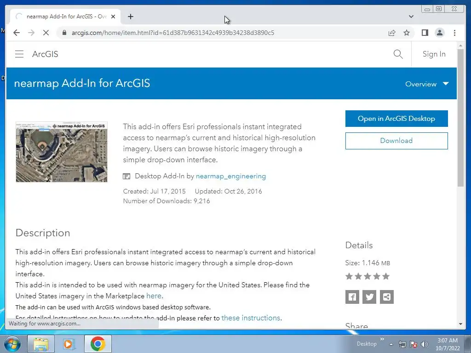471x353 pixels.
Task: Stop loading the page
Action: click(46, 33)
